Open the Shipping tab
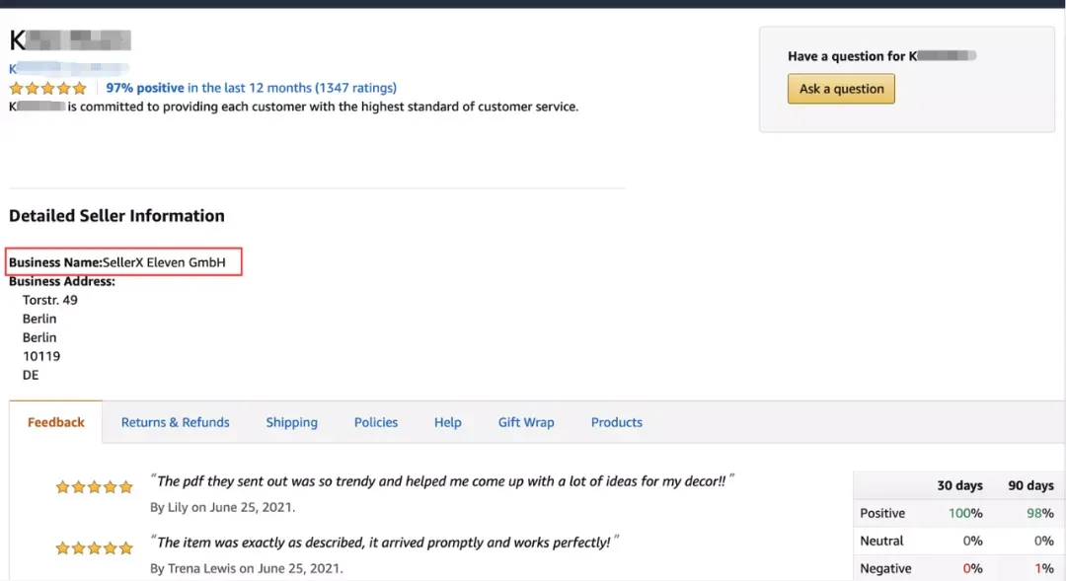The width and height of the screenshot is (1066, 581). [291, 422]
